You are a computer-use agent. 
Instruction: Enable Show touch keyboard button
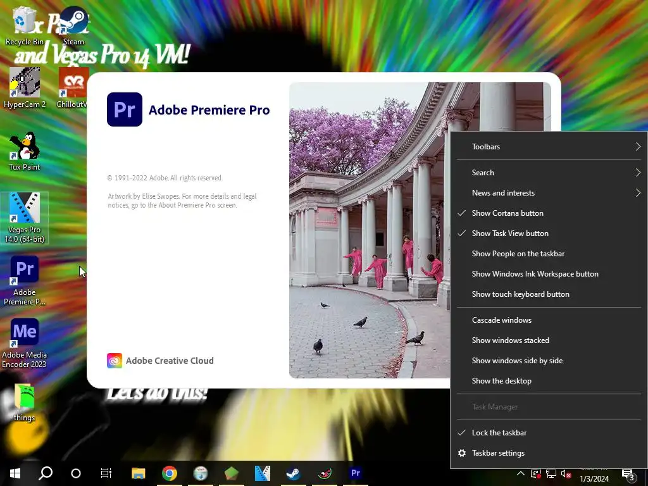(549, 294)
